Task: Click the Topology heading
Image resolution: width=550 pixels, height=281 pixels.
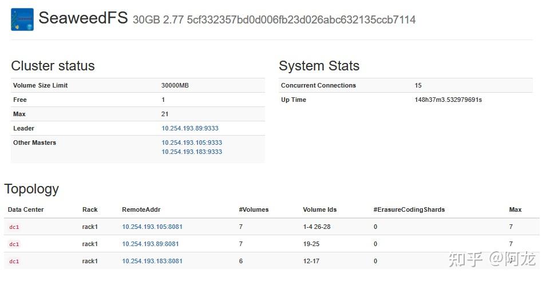Action: pyautogui.click(x=31, y=189)
